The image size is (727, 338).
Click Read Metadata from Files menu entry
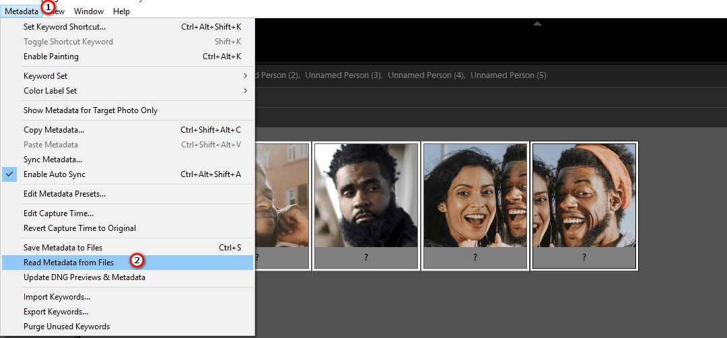coord(69,263)
